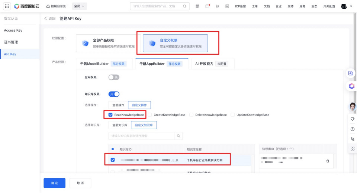Switch to 千帆ModelBuilder tab
357x193 pixels.
(104, 64)
